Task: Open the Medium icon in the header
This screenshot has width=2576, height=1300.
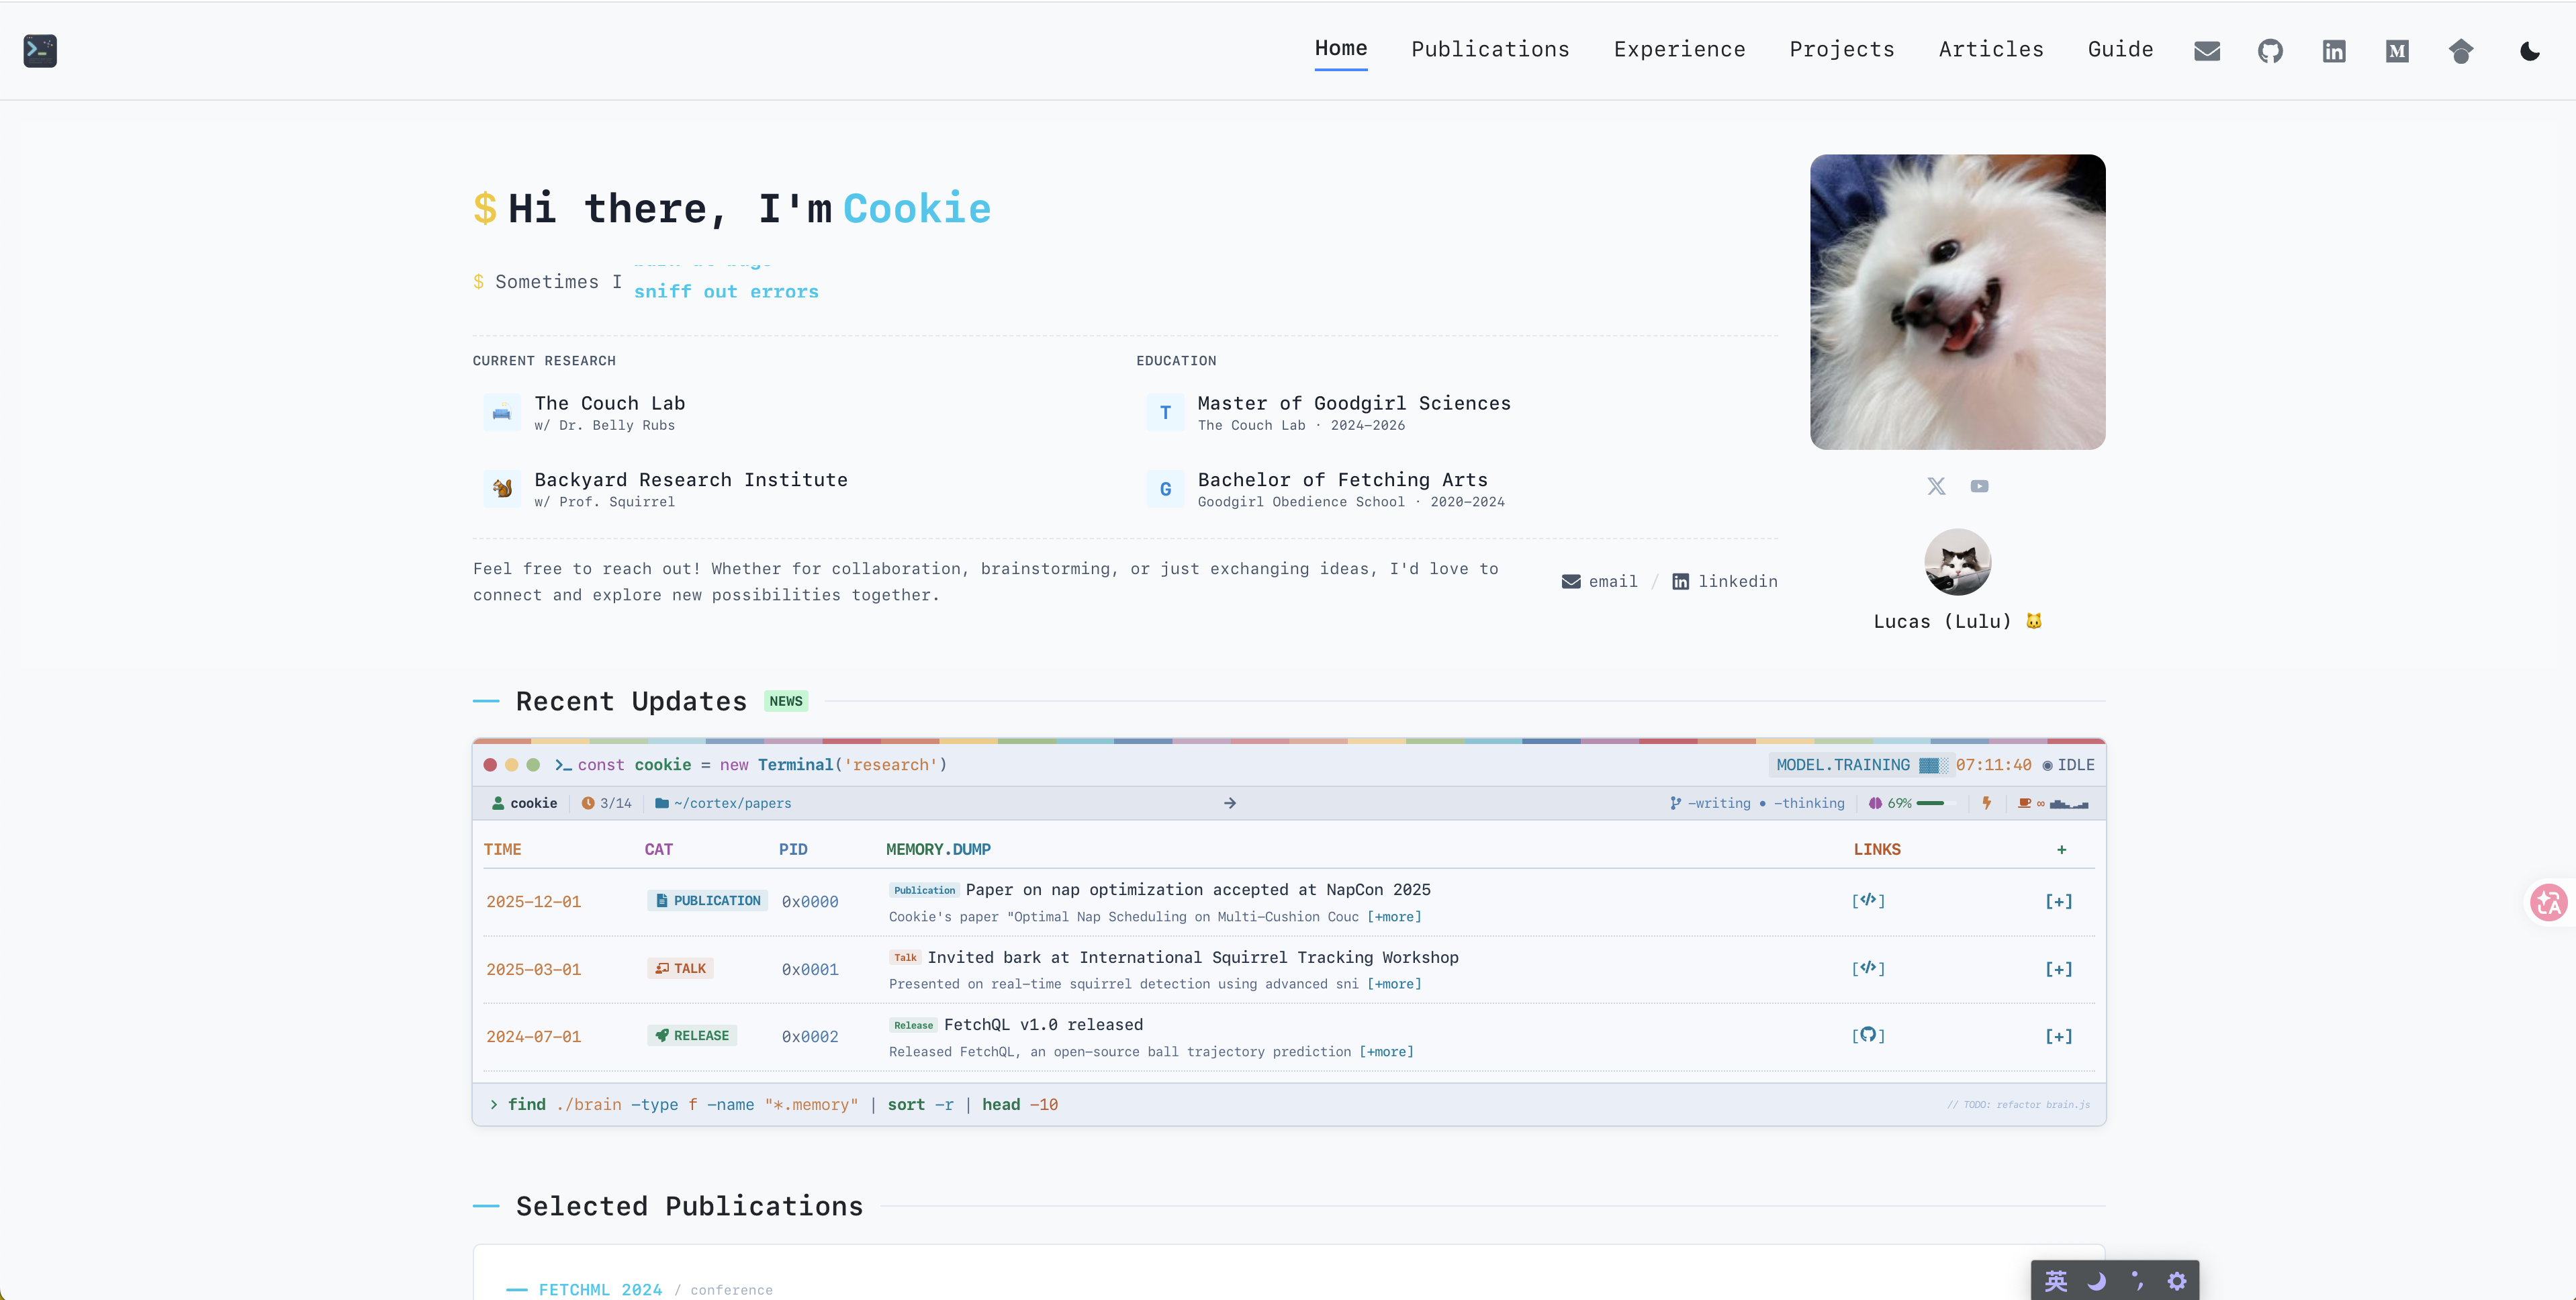Action: (x=2396, y=51)
